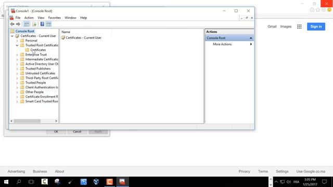Toggle Show/Hide Console Tree toolbar icon

pos(27,24)
